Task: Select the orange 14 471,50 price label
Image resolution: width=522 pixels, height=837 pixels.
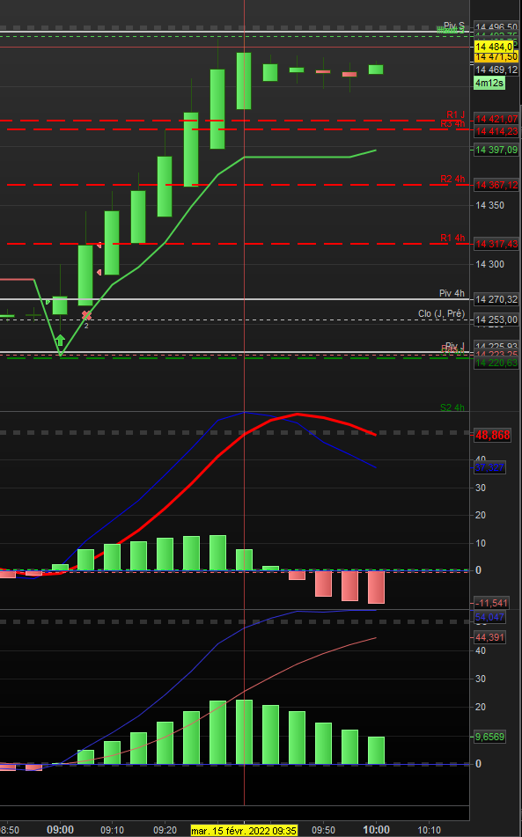Action: (x=496, y=56)
